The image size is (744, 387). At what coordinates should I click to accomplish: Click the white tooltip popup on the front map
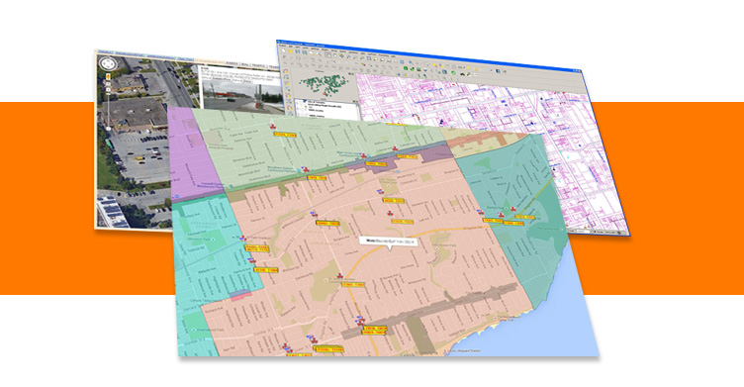click(389, 242)
